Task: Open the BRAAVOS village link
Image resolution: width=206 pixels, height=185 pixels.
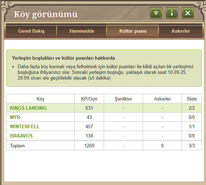Action: pyautogui.click(x=21, y=136)
